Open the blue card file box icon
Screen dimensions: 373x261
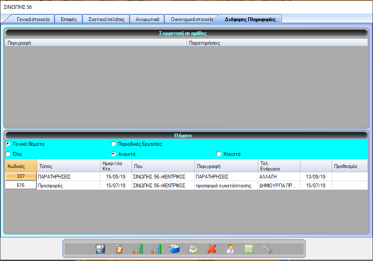tap(175, 249)
